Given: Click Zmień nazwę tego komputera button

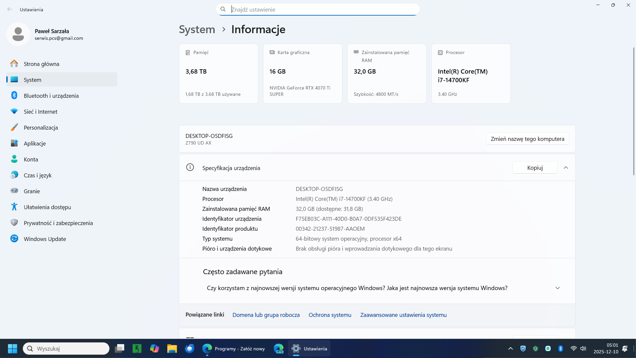Looking at the screenshot, I should click(x=527, y=139).
